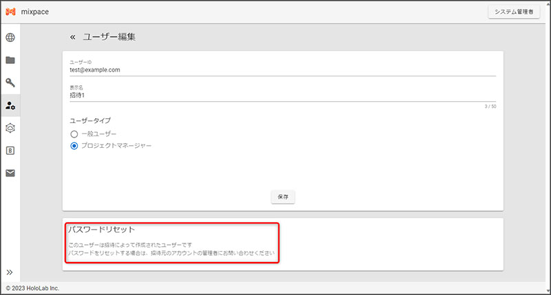Select the 一般ユーザー radio button
Image resolution: width=551 pixels, height=295 pixels.
coord(74,133)
